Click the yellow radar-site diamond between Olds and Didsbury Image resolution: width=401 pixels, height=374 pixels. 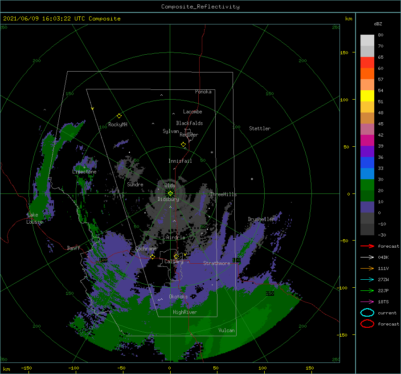tap(170, 193)
